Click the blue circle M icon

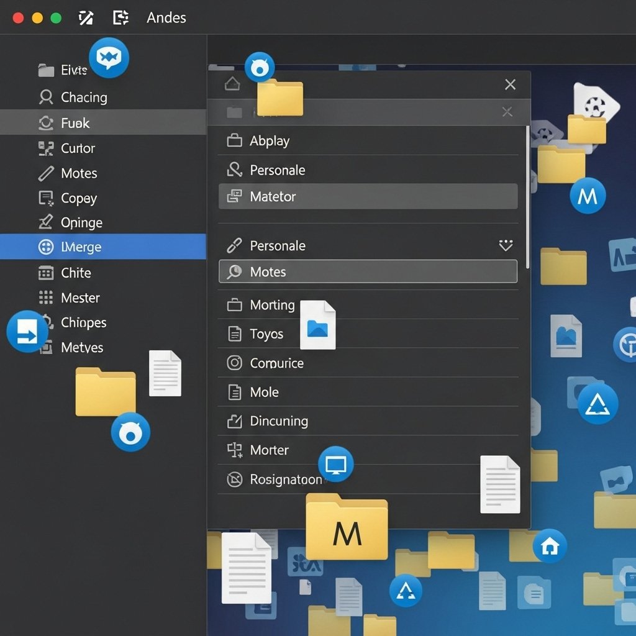[587, 196]
